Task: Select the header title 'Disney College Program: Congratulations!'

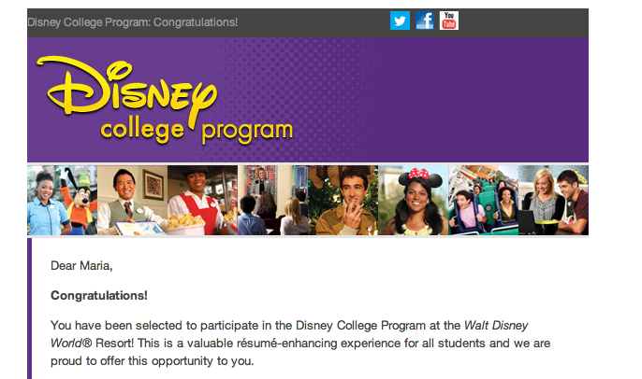Action: pos(133,22)
